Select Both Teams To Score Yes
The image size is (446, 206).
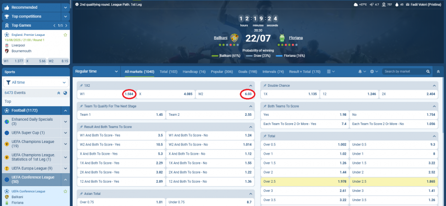click(x=304, y=115)
